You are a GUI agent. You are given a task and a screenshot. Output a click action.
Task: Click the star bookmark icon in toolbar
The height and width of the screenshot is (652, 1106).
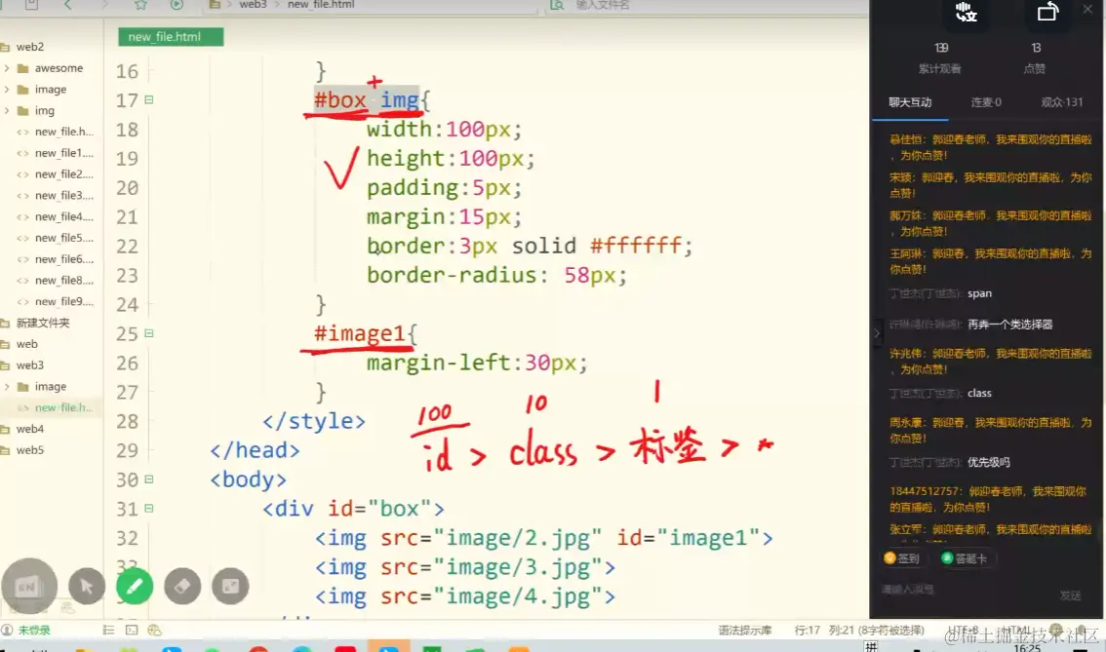pyautogui.click(x=141, y=4)
